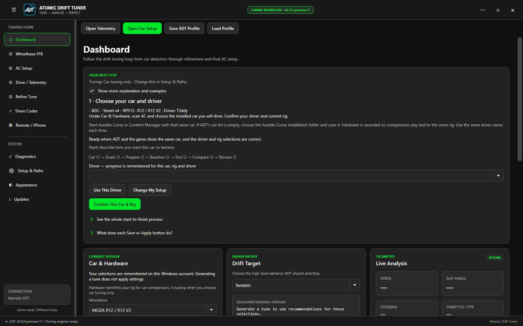523x326 pixels.
Task: Focus the Driver name input field
Action: point(291,176)
